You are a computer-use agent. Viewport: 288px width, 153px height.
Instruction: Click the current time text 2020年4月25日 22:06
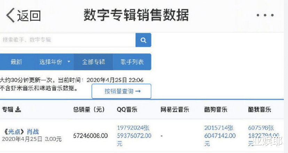pos(115,80)
